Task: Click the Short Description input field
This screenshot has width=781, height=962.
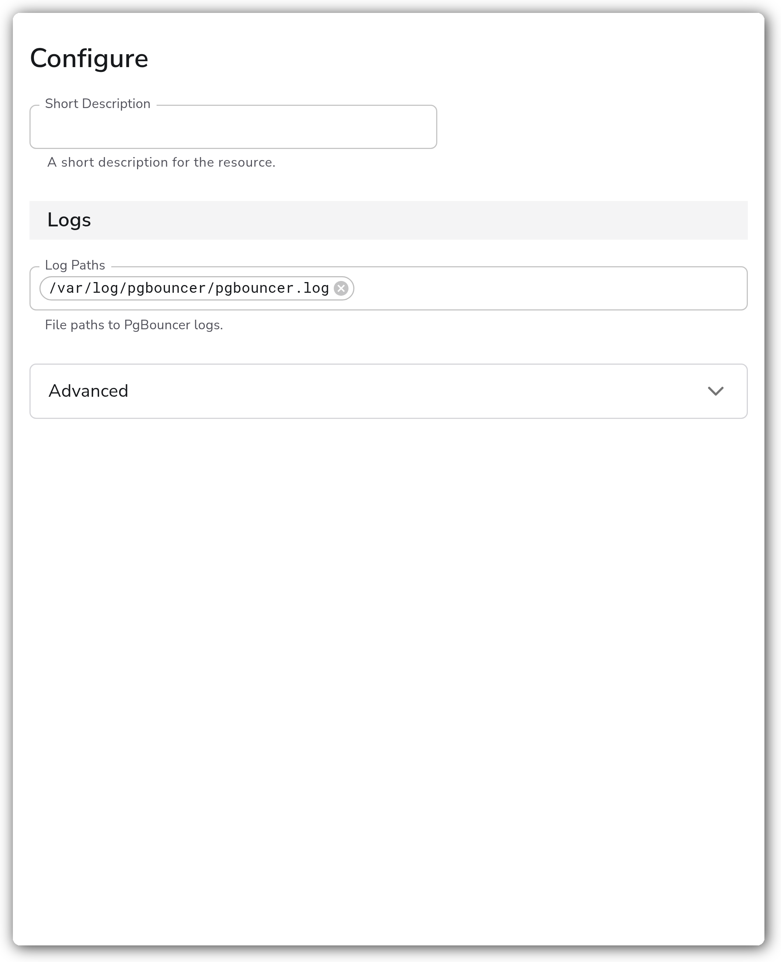Action: 233,127
